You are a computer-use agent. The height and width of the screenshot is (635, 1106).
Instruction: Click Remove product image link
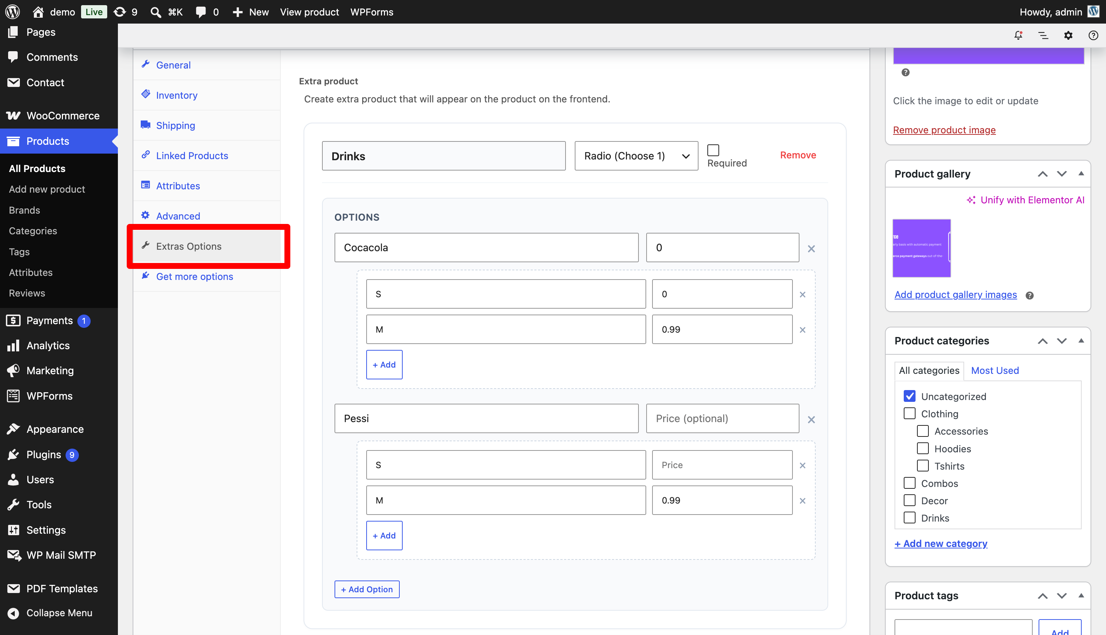(x=944, y=130)
